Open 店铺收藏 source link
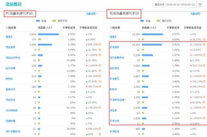 [x=11, y=121]
